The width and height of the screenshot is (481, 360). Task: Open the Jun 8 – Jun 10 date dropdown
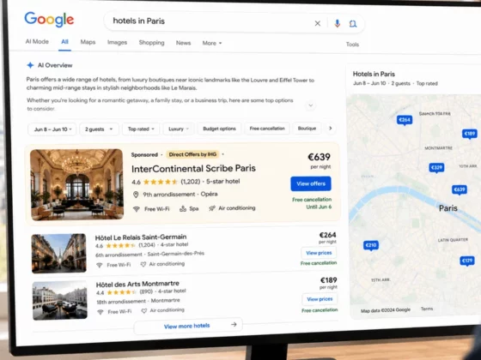[52, 129]
